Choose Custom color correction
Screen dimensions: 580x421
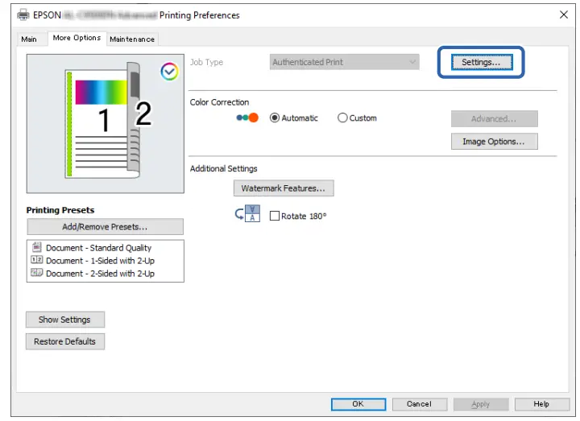[358, 118]
